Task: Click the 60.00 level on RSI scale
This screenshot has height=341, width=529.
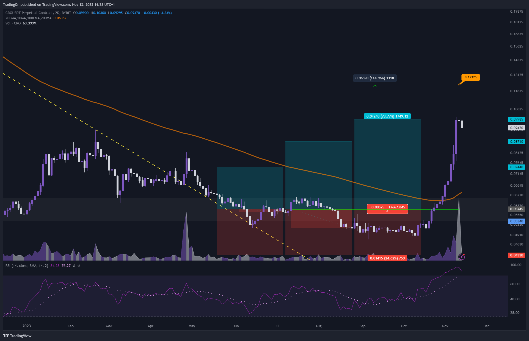Action: point(515,284)
